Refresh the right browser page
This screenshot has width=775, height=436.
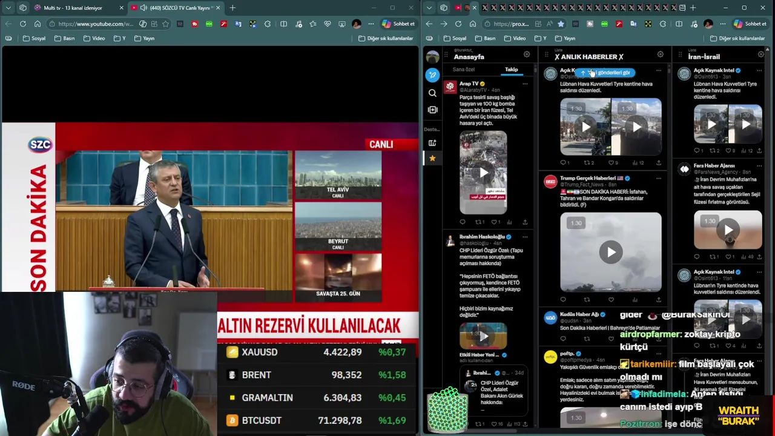point(458,24)
